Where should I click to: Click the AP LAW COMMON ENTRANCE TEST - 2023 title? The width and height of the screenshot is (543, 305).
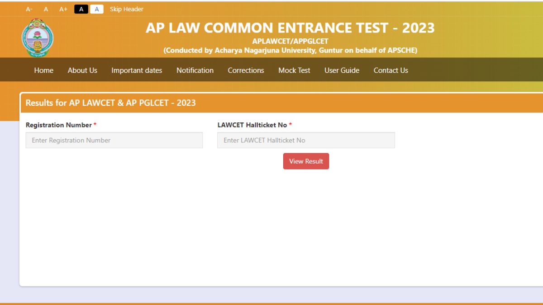(x=290, y=28)
